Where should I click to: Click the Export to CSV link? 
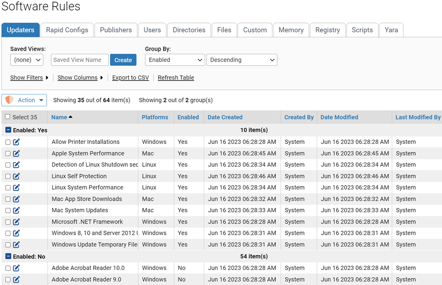click(x=130, y=78)
